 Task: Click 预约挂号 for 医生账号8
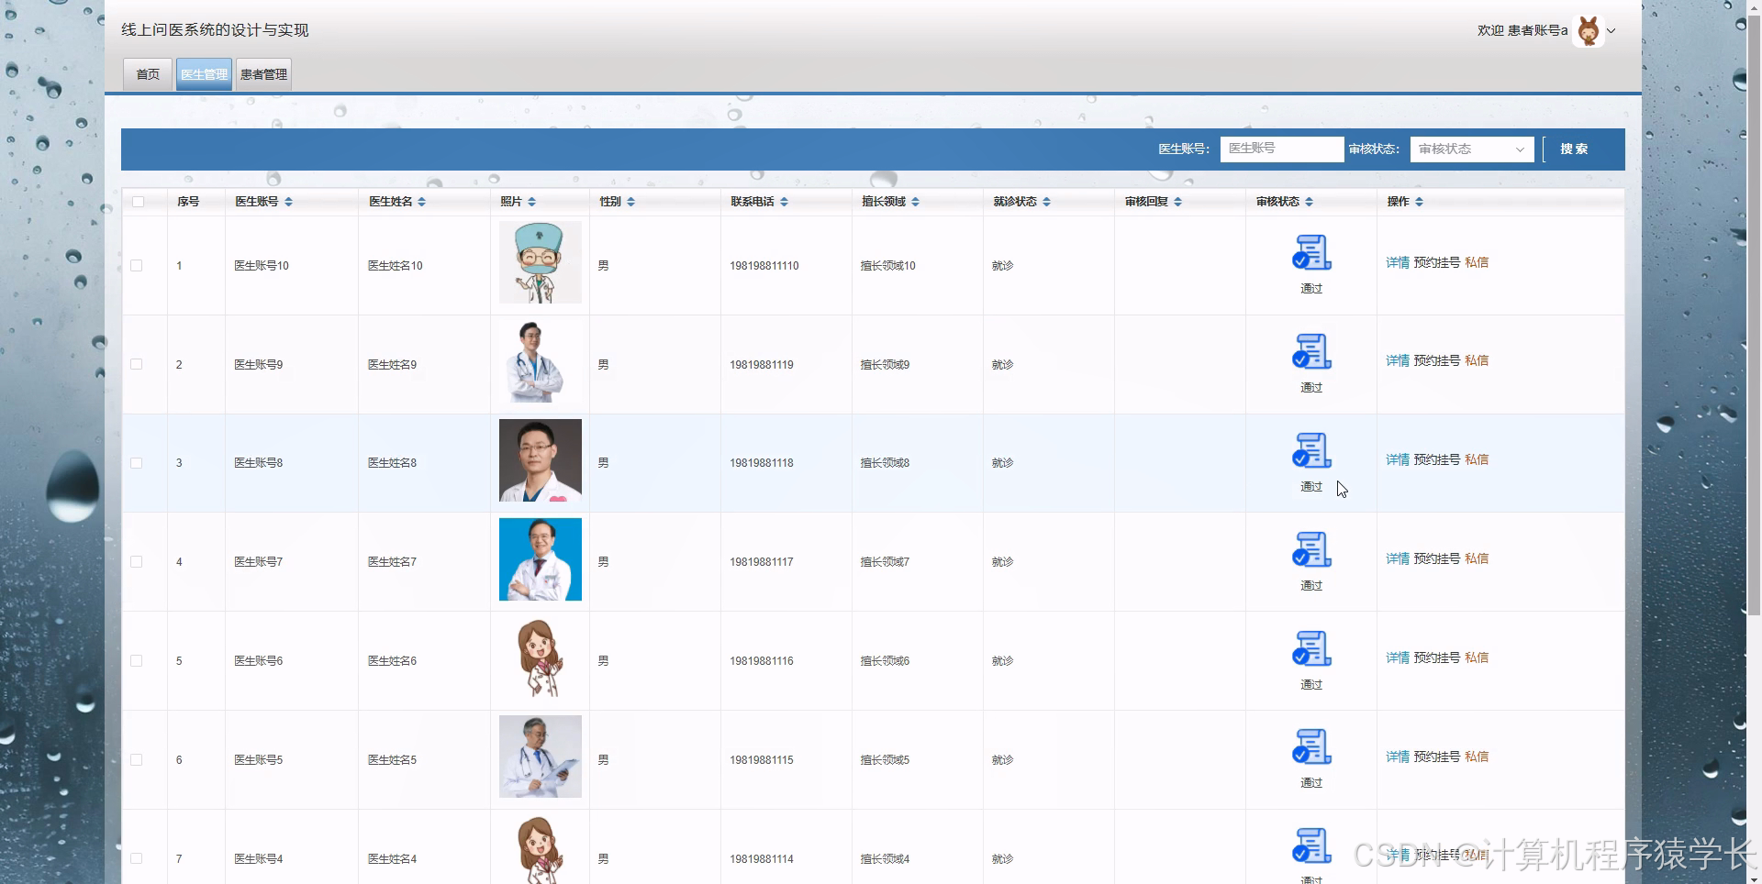pyautogui.click(x=1437, y=459)
